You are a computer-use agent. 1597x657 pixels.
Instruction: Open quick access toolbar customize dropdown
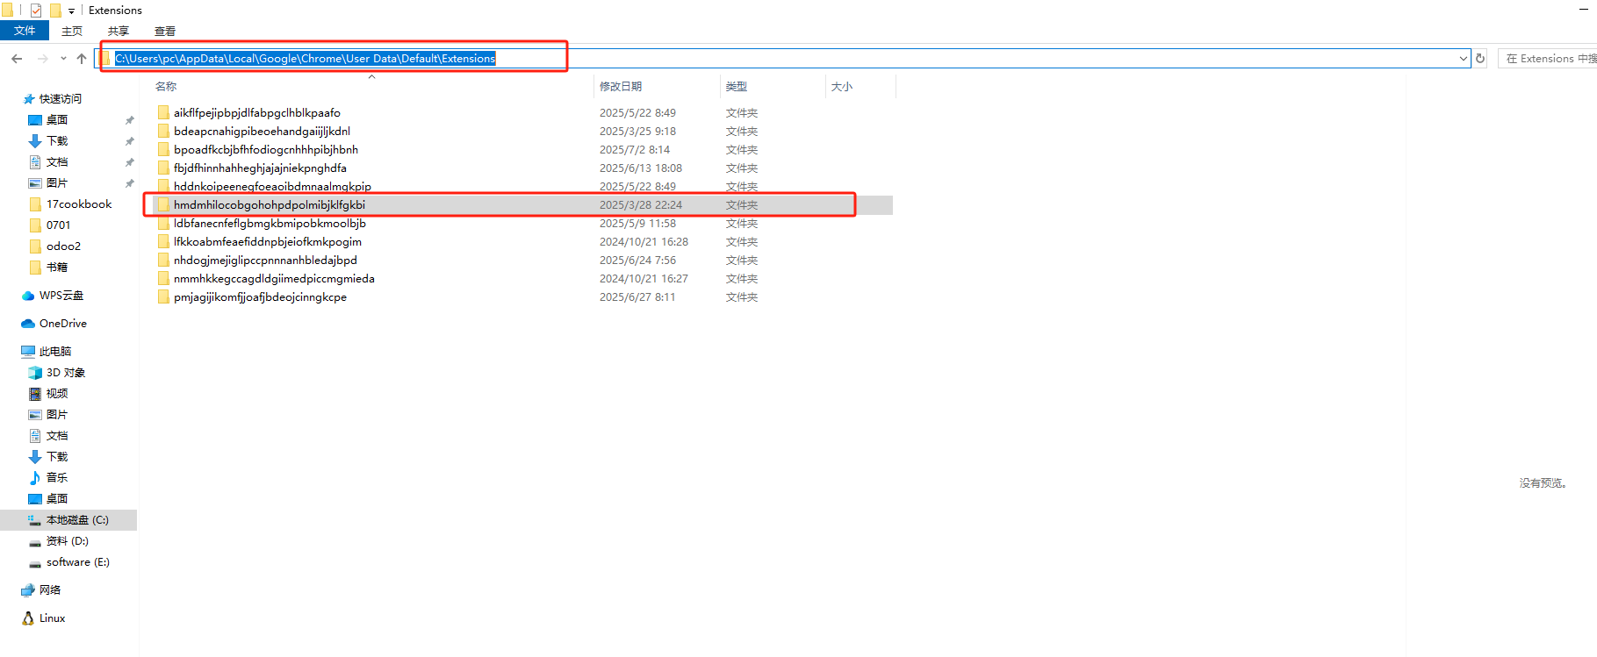tap(71, 11)
